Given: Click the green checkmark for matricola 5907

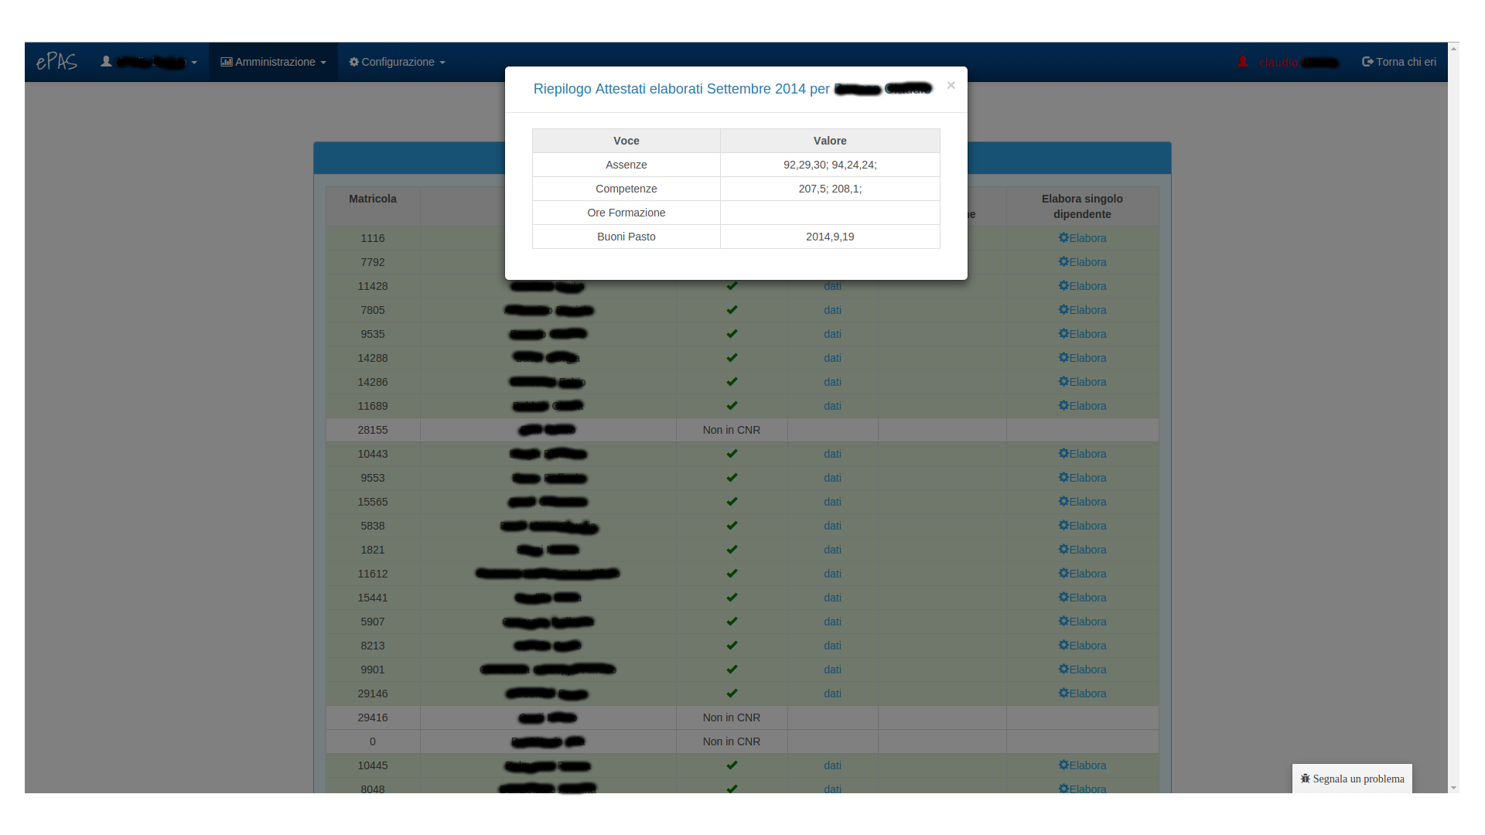Looking at the screenshot, I should (732, 622).
